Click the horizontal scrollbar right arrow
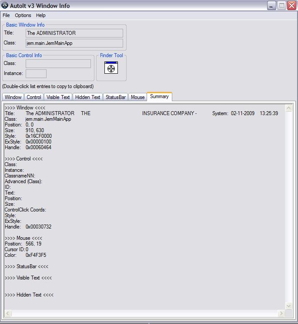Screen dimensions: 298x324 pyautogui.click(x=281, y=313)
